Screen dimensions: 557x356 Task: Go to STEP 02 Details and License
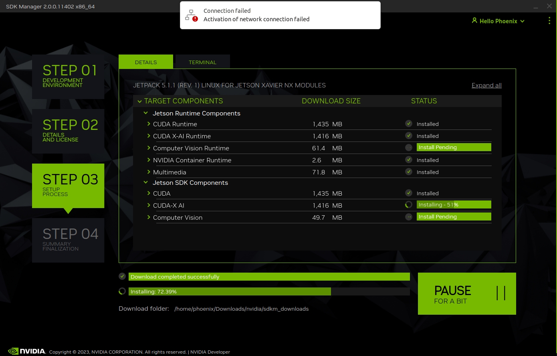point(68,131)
